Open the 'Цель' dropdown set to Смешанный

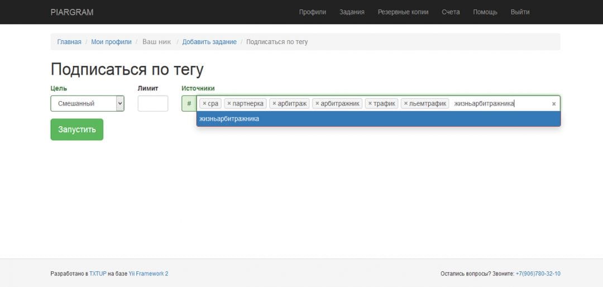pyautogui.click(x=87, y=103)
